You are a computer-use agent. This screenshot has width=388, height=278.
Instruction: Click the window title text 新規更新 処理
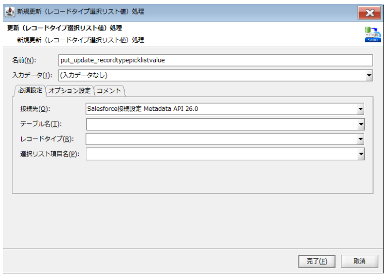(81, 11)
